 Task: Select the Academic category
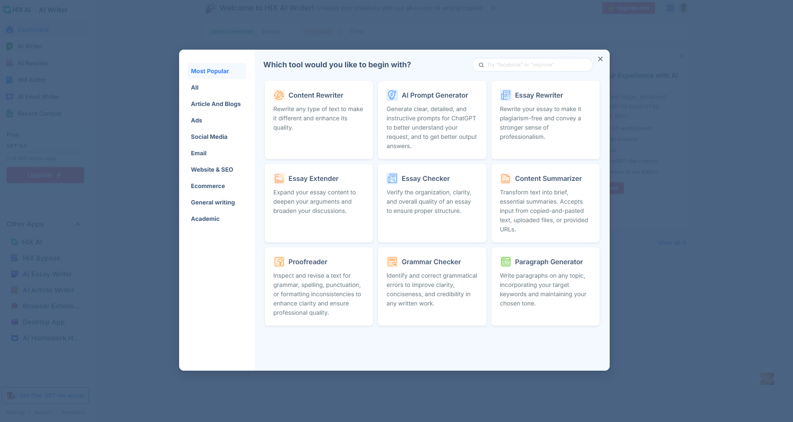(217, 219)
